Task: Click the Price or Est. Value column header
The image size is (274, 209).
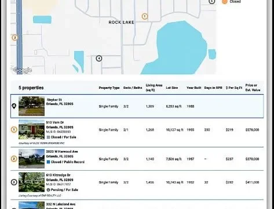Action: tap(253, 88)
